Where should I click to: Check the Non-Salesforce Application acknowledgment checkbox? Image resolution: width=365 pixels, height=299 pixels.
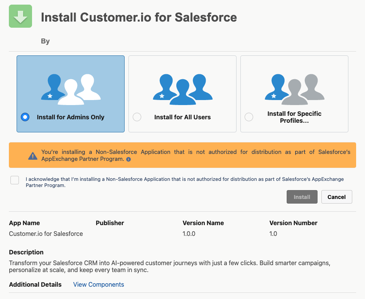(x=15, y=180)
